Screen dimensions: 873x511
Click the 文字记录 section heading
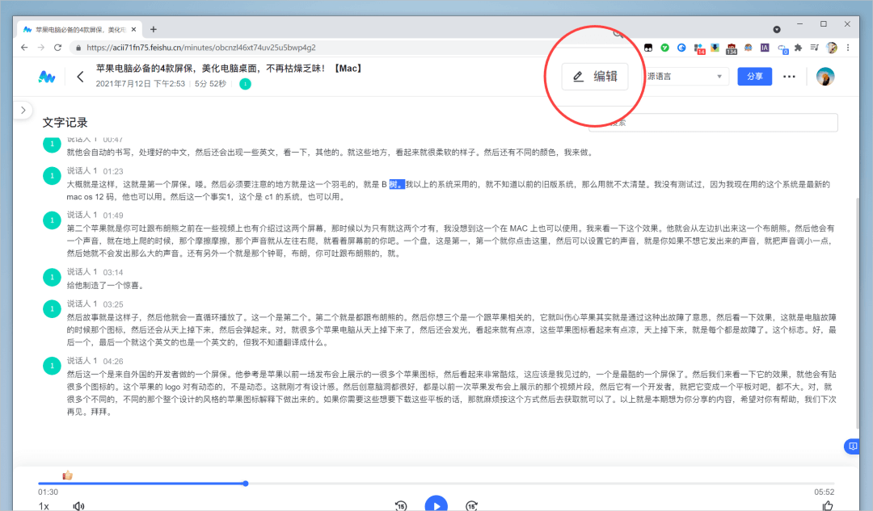coord(65,123)
